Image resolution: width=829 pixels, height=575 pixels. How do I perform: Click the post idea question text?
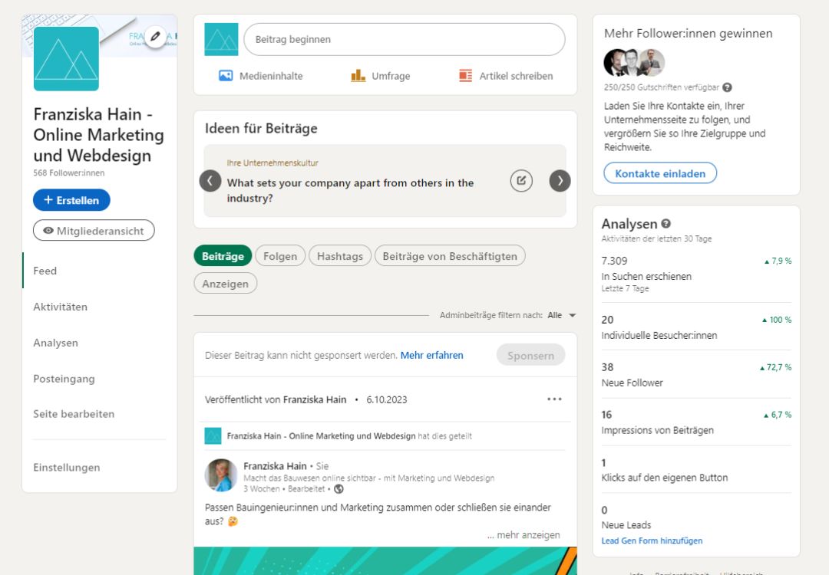pyautogui.click(x=350, y=190)
